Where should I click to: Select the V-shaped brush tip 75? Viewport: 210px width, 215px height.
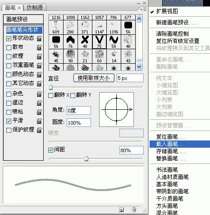pos(99,42)
